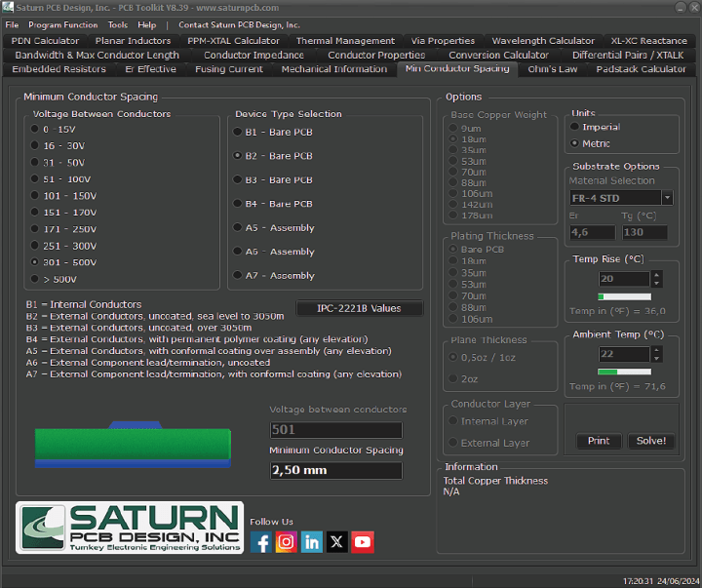Click the Tg value field 130
The width and height of the screenshot is (702, 588).
pos(644,232)
